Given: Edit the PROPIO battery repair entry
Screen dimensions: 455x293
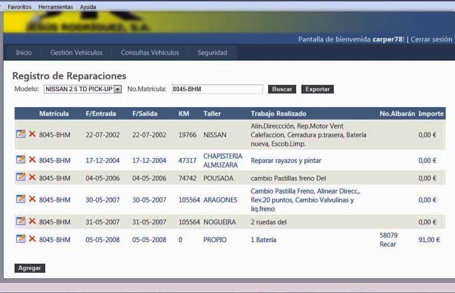Looking at the screenshot, I should 21,239.
